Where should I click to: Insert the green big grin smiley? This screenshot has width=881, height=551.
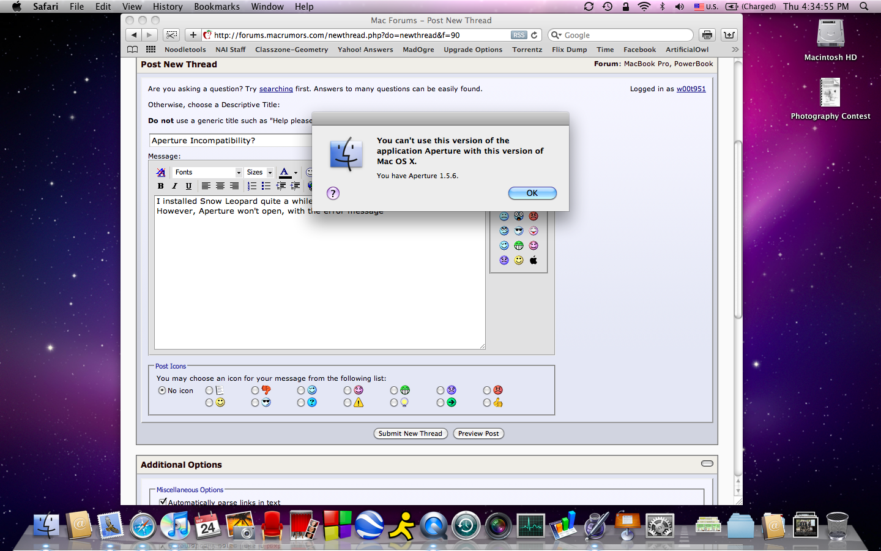click(x=519, y=246)
